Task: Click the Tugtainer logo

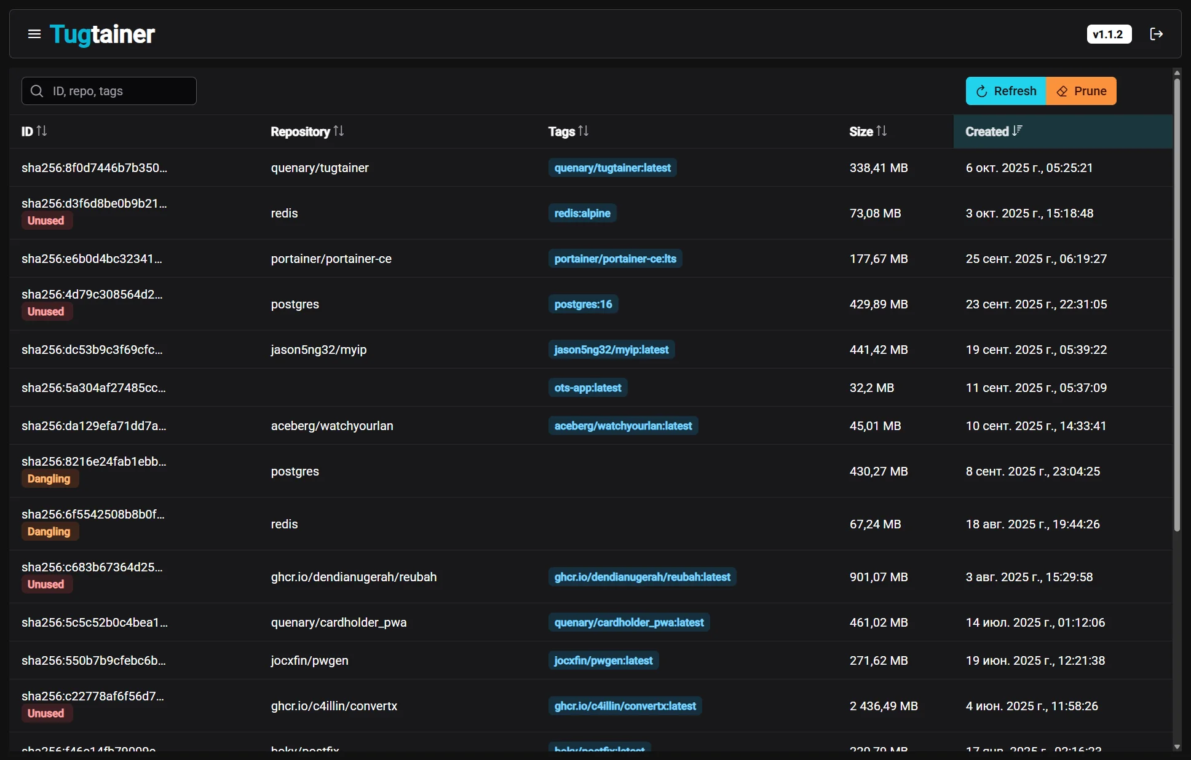Action: coord(102,35)
